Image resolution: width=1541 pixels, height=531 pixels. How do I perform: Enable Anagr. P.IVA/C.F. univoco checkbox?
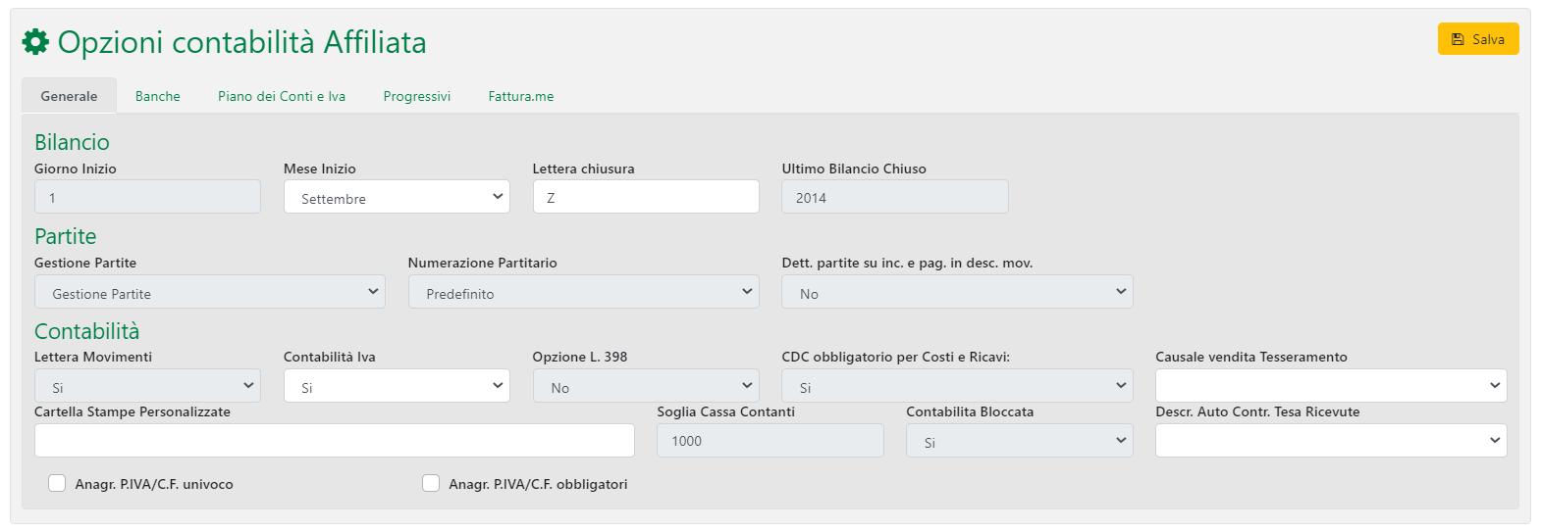tap(58, 483)
